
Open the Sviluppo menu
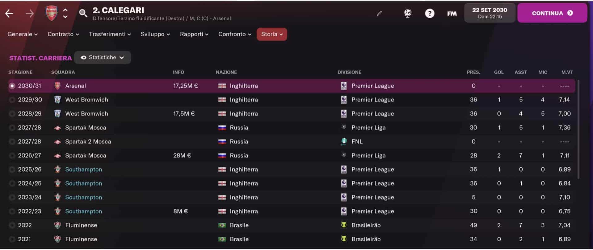click(x=155, y=34)
